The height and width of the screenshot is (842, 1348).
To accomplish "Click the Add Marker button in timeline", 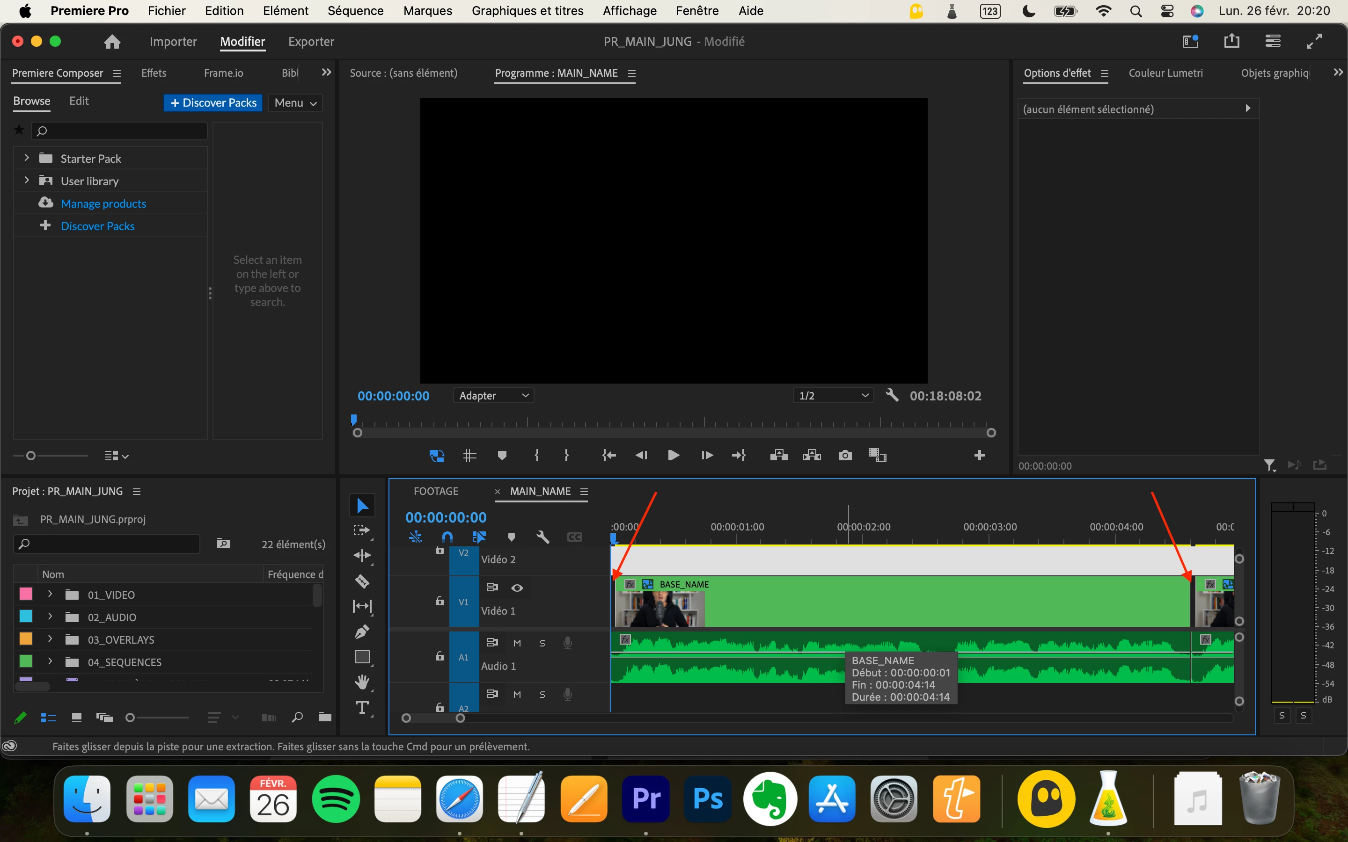I will (511, 537).
